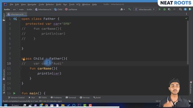Screen dimensions: 193x108
Task: Start the debugger with the bug icon
Action: [x=164, y=9]
